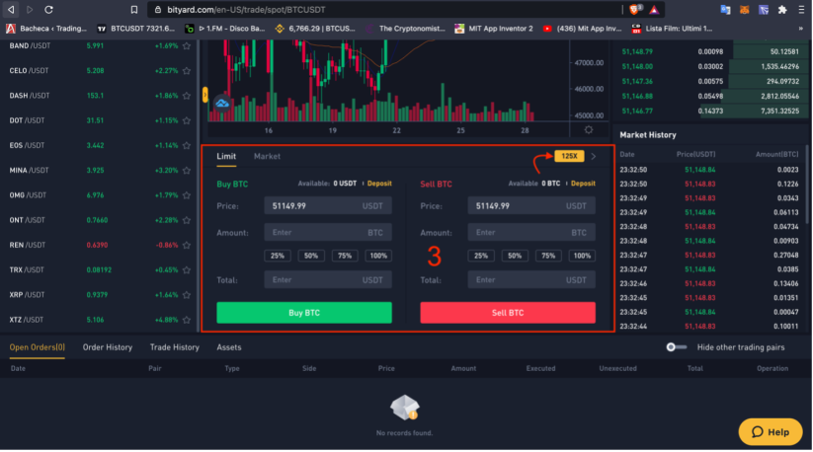The height and width of the screenshot is (452, 813).
Task: Click the blue cloud indicator icon on chart
Action: point(222,104)
